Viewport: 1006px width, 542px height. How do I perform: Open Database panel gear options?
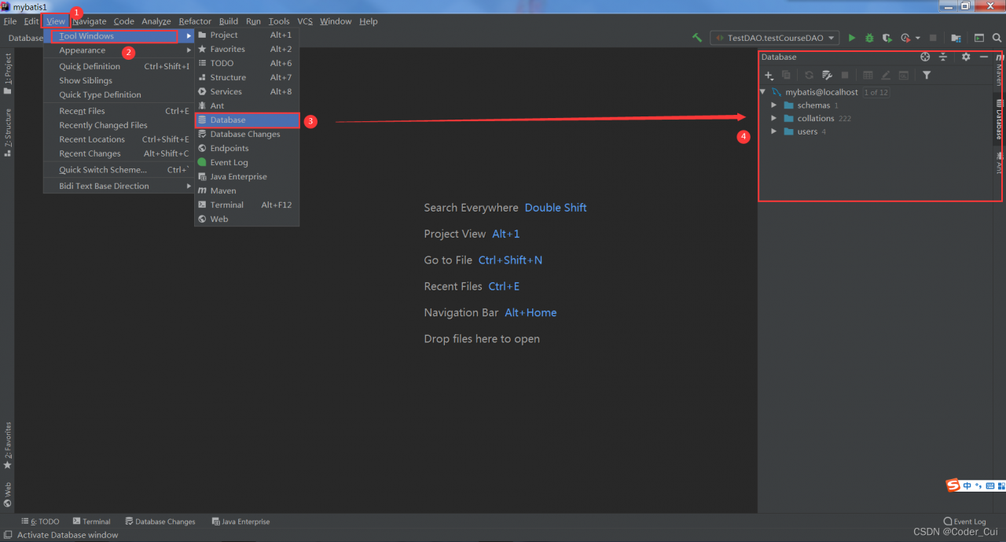966,57
